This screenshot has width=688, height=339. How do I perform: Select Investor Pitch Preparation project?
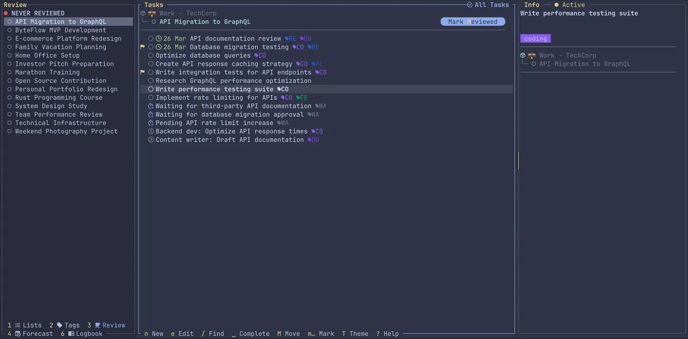point(65,64)
